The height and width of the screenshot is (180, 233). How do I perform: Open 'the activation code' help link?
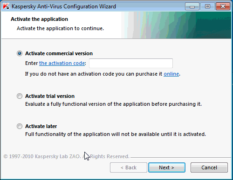tap(62, 63)
